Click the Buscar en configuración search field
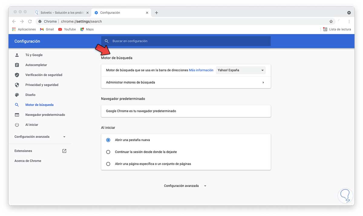 coord(186,41)
